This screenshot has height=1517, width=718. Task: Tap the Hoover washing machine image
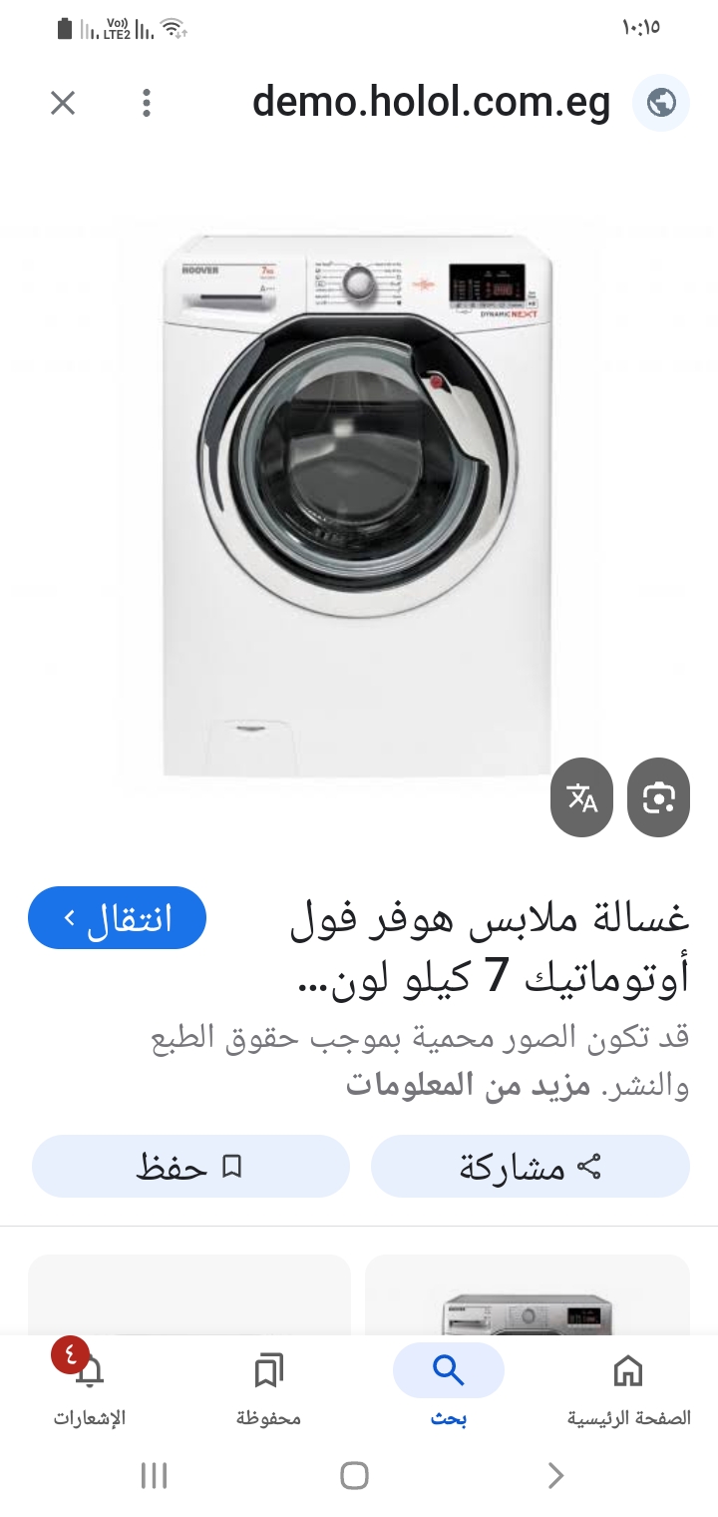pyautogui.click(x=358, y=504)
